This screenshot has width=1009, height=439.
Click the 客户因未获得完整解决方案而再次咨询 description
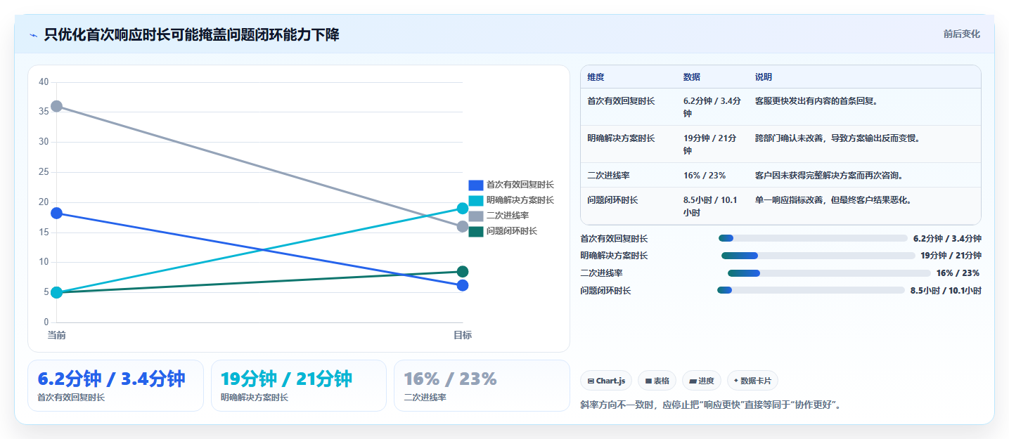(x=829, y=176)
